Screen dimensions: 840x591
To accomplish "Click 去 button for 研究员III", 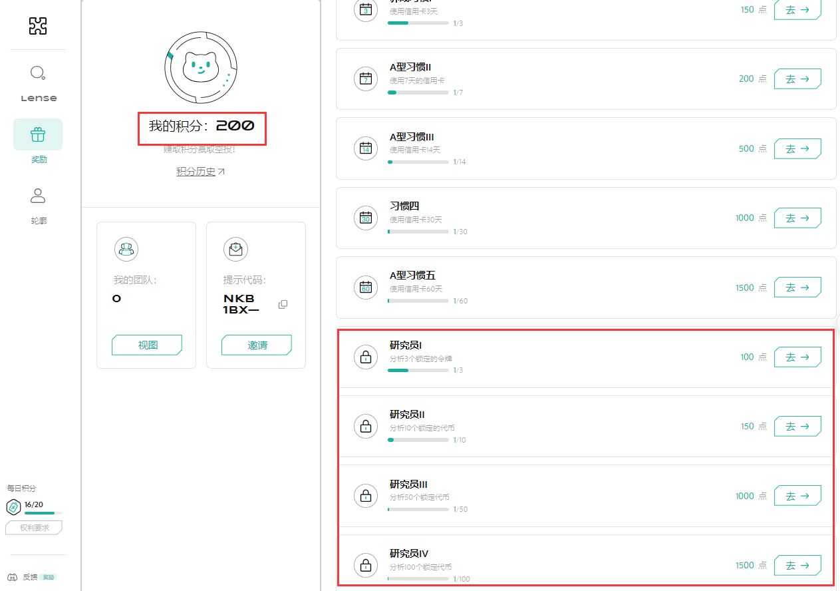I will 797,496.
